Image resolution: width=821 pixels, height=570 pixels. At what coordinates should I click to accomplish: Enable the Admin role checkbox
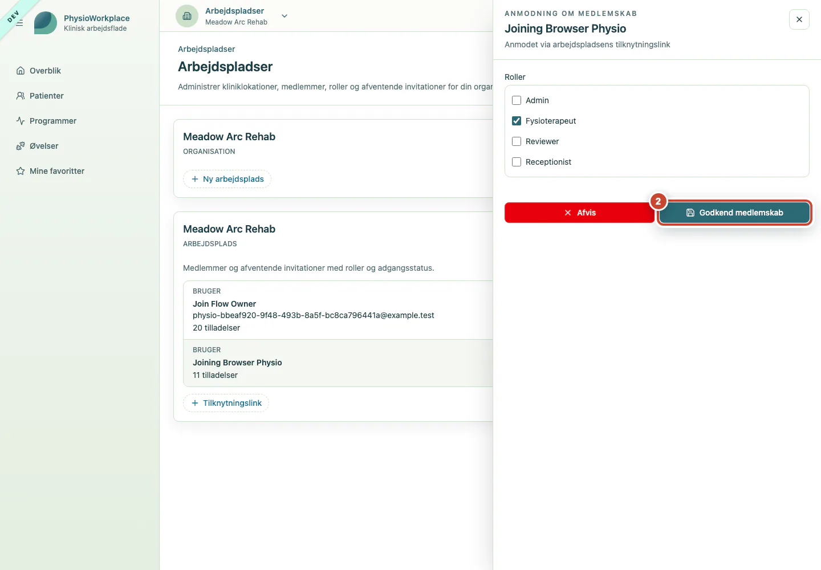(x=517, y=100)
